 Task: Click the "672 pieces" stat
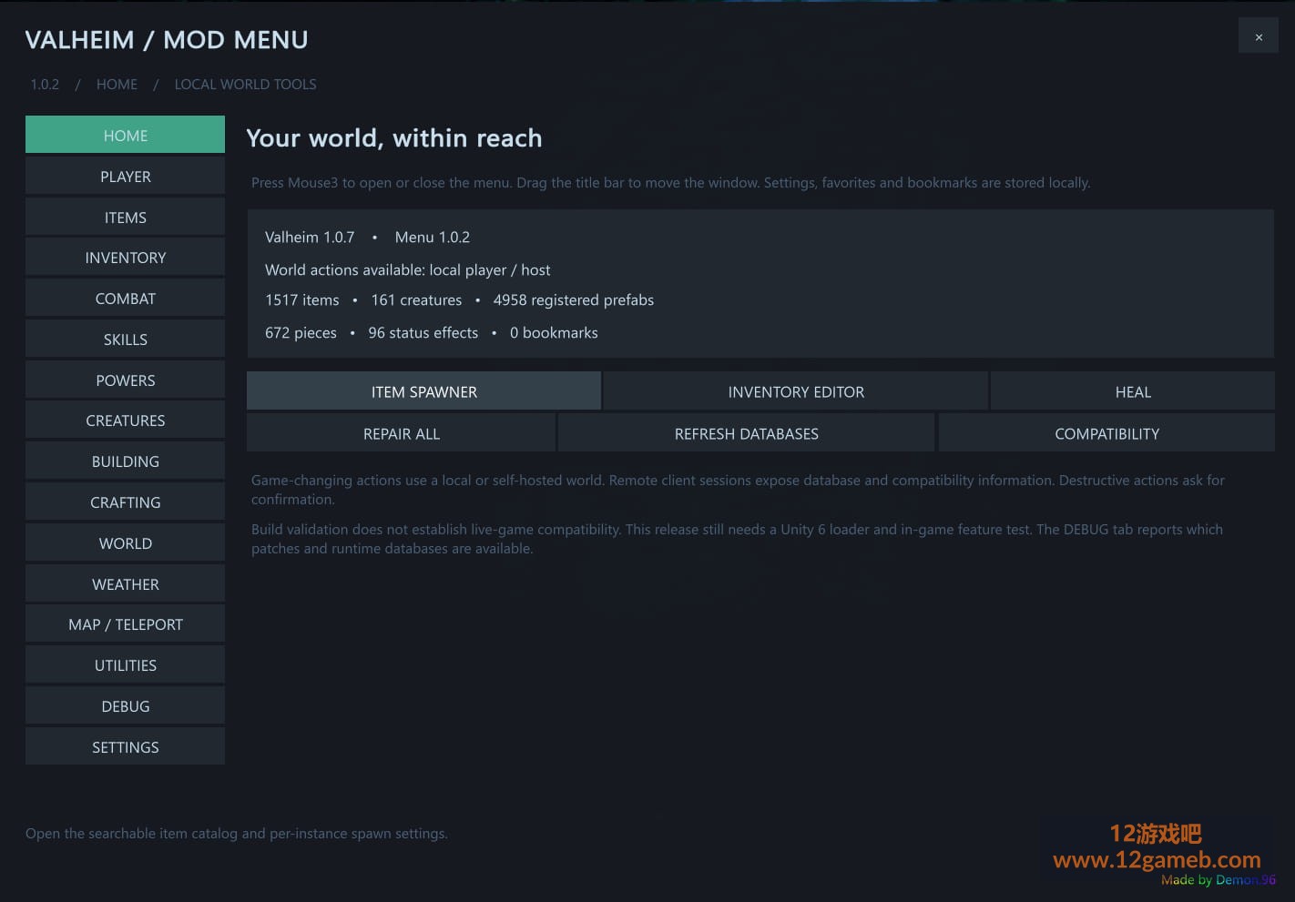pos(301,333)
